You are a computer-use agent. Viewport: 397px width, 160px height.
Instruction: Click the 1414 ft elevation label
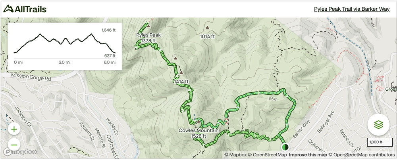[181, 82]
